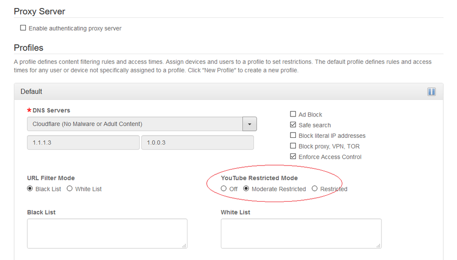Turn on the Ad Block checkbox

(x=293, y=115)
